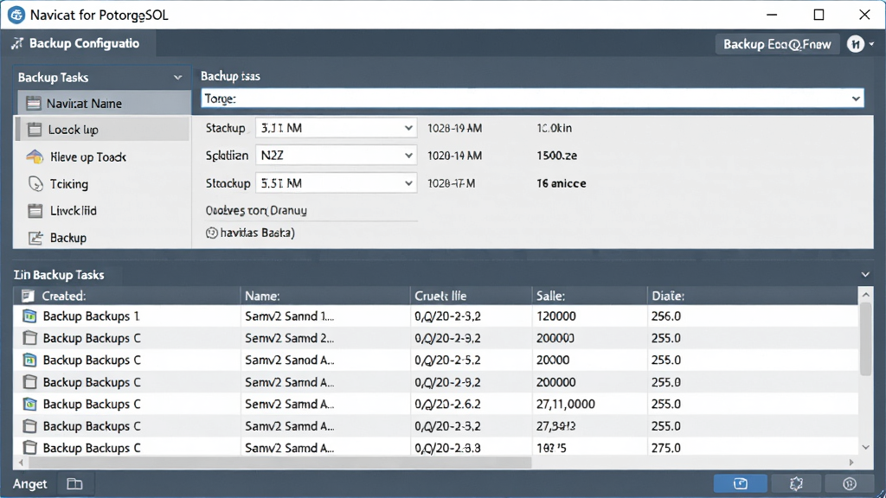Open the Stackup 5.51 NM dropdown
The image size is (886, 498).
click(337, 183)
